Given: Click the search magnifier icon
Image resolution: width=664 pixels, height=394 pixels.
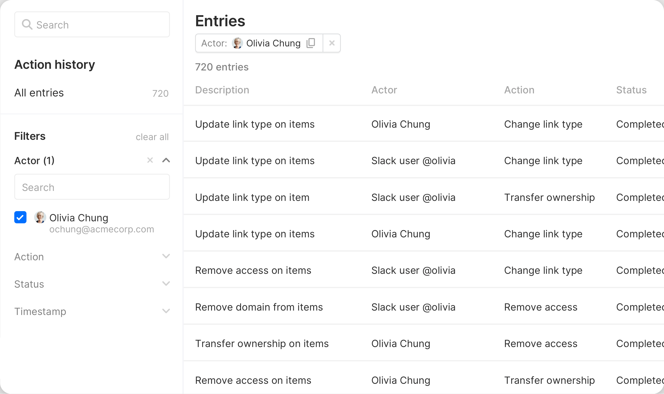Looking at the screenshot, I should [27, 24].
